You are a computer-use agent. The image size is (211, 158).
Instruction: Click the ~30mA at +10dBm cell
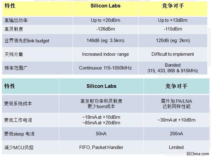pos(176,120)
